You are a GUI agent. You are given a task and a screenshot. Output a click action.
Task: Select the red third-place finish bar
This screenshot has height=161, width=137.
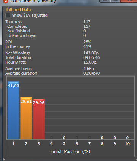tap(39, 119)
